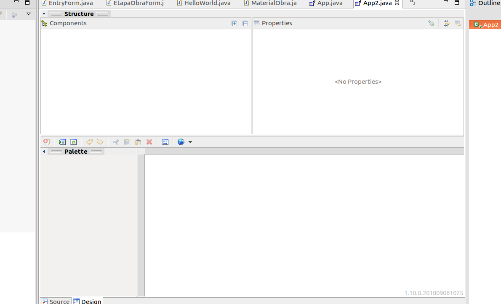Open the layout assistant icon in designer toolbar
This screenshot has height=304, width=501.
[x=165, y=142]
